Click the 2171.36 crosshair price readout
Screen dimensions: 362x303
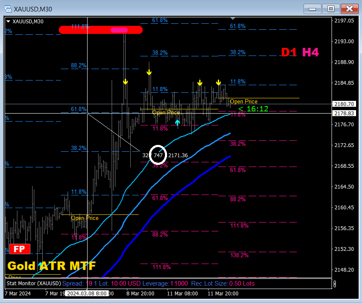(178, 156)
